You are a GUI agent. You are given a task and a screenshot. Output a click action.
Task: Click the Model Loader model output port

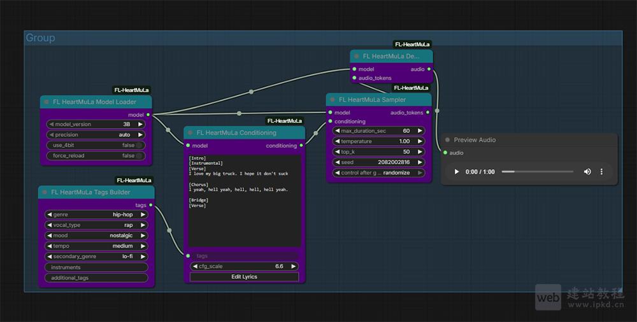148,115
